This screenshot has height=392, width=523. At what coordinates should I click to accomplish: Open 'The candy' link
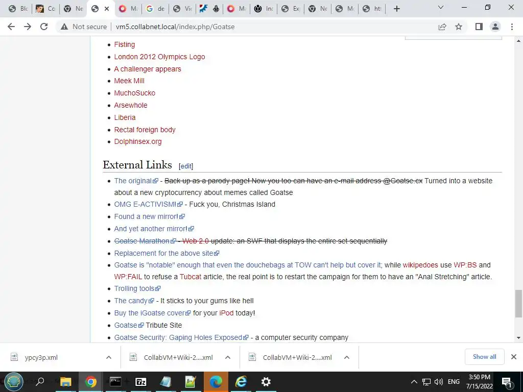[134, 301]
